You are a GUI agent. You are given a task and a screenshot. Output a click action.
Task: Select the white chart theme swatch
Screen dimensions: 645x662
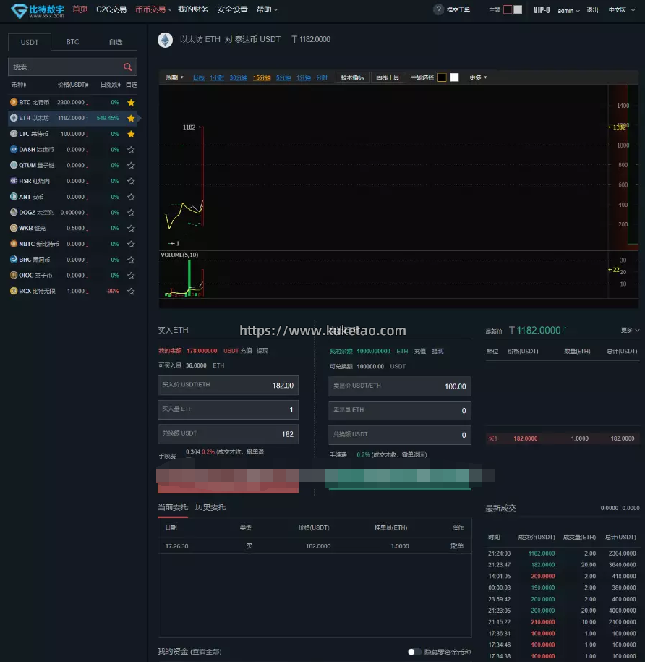click(454, 77)
